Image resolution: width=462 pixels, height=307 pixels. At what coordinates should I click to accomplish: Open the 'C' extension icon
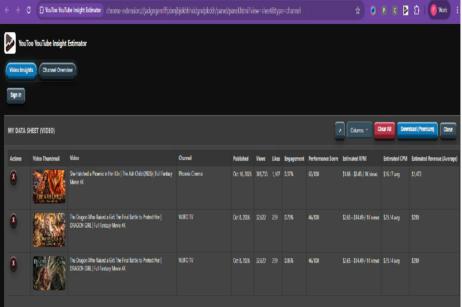pyautogui.click(x=394, y=10)
